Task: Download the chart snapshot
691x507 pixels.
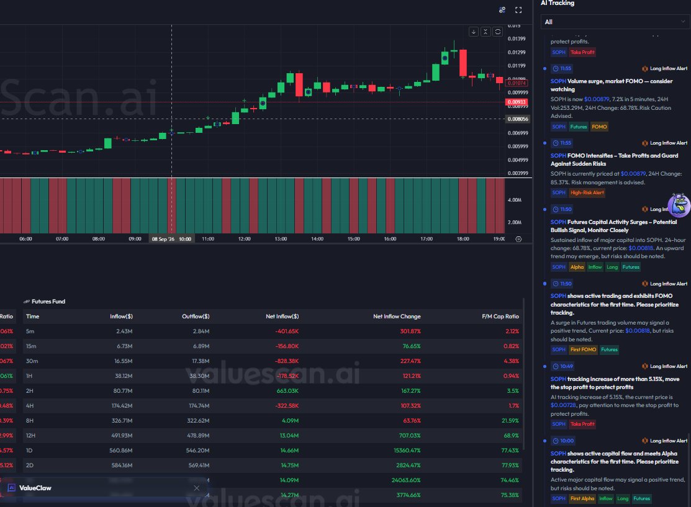Action: pos(473,32)
